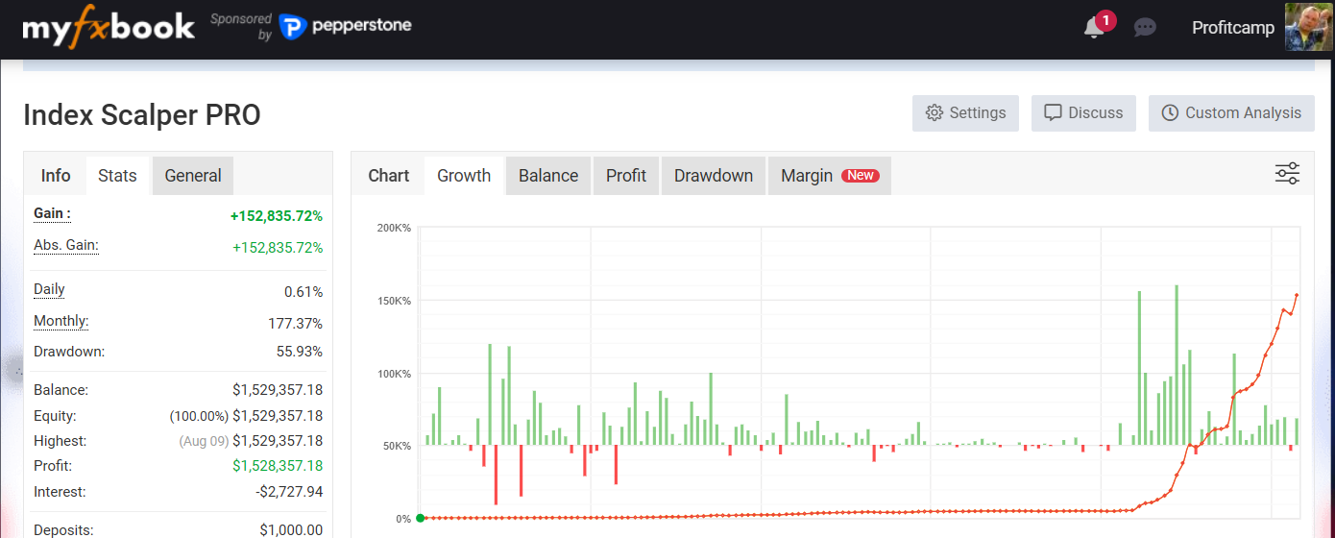This screenshot has width=1335, height=538.
Task: Click the Monthly value 177.37%
Action: coord(296,324)
